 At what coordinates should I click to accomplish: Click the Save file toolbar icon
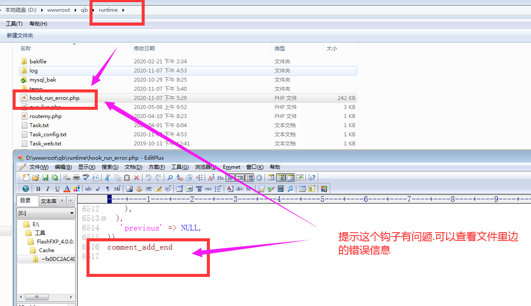45,177
